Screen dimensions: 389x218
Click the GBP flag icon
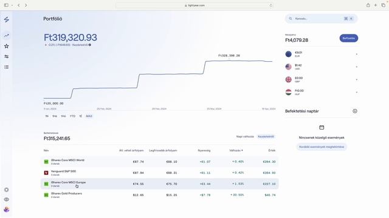point(289,79)
